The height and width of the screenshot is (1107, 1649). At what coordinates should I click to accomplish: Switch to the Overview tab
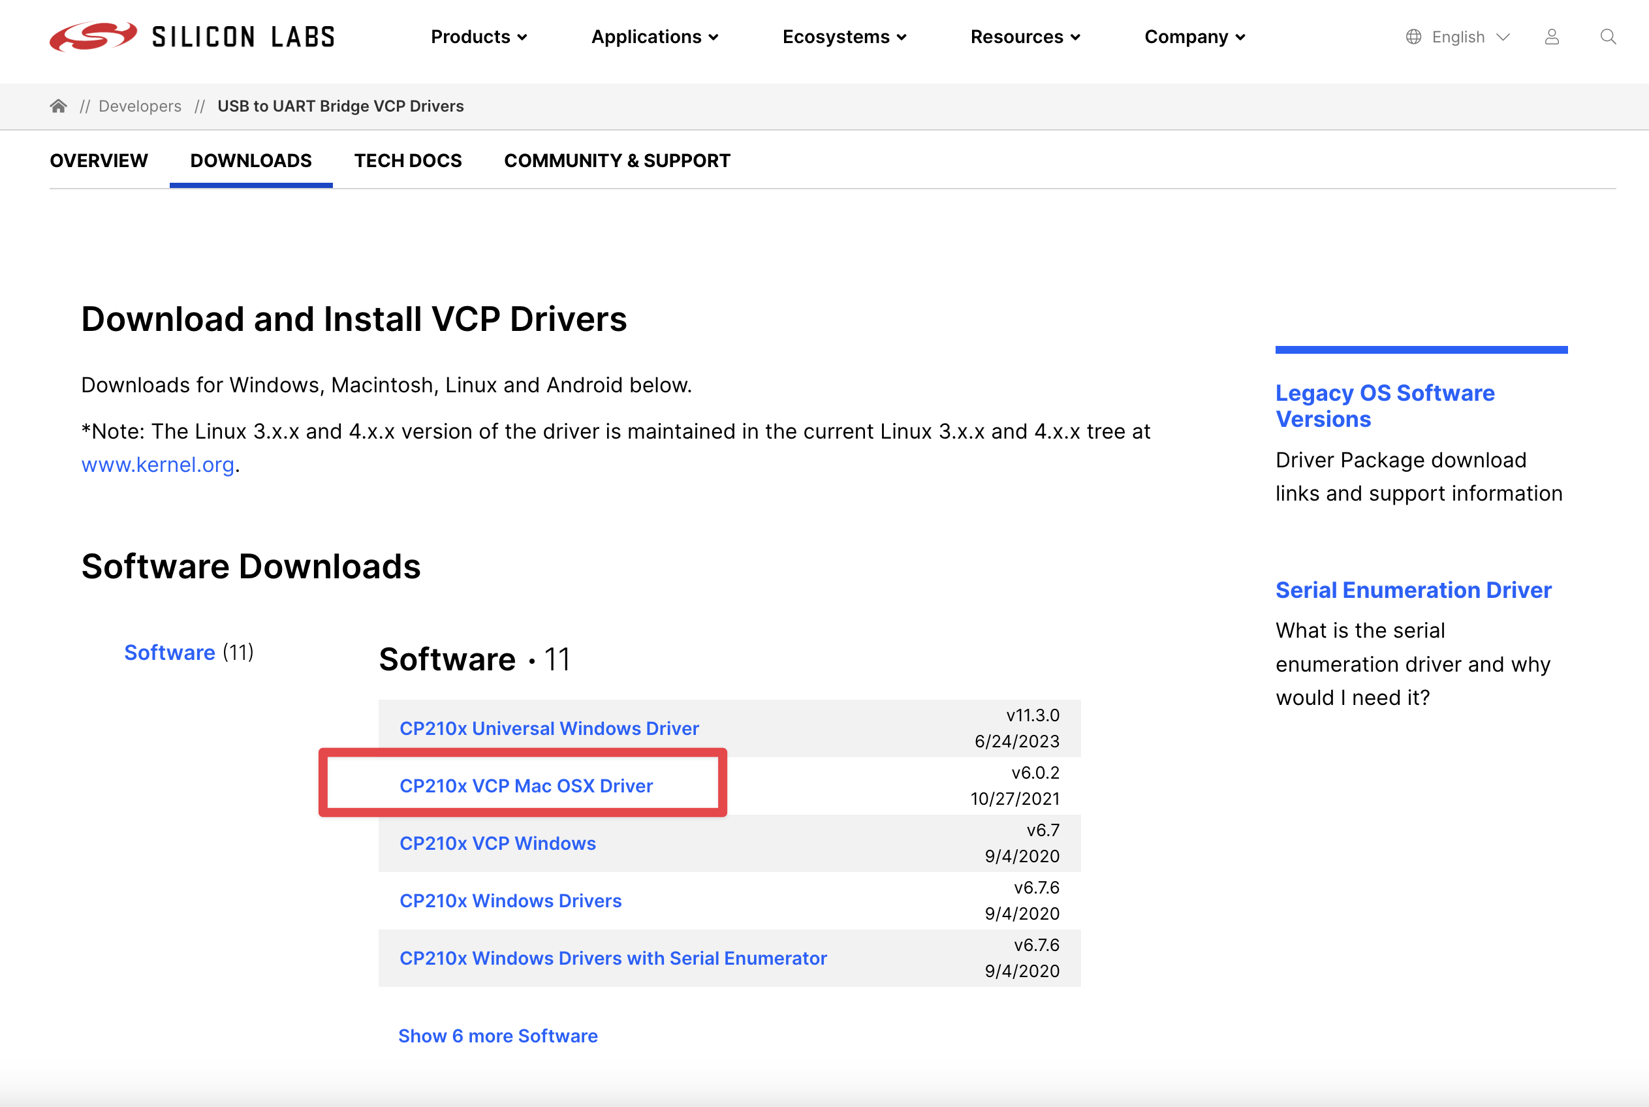tap(99, 161)
